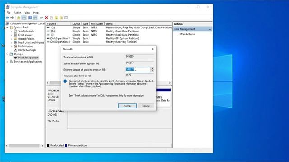Click the pane layout icon at toolbar's end

coord(66,18)
